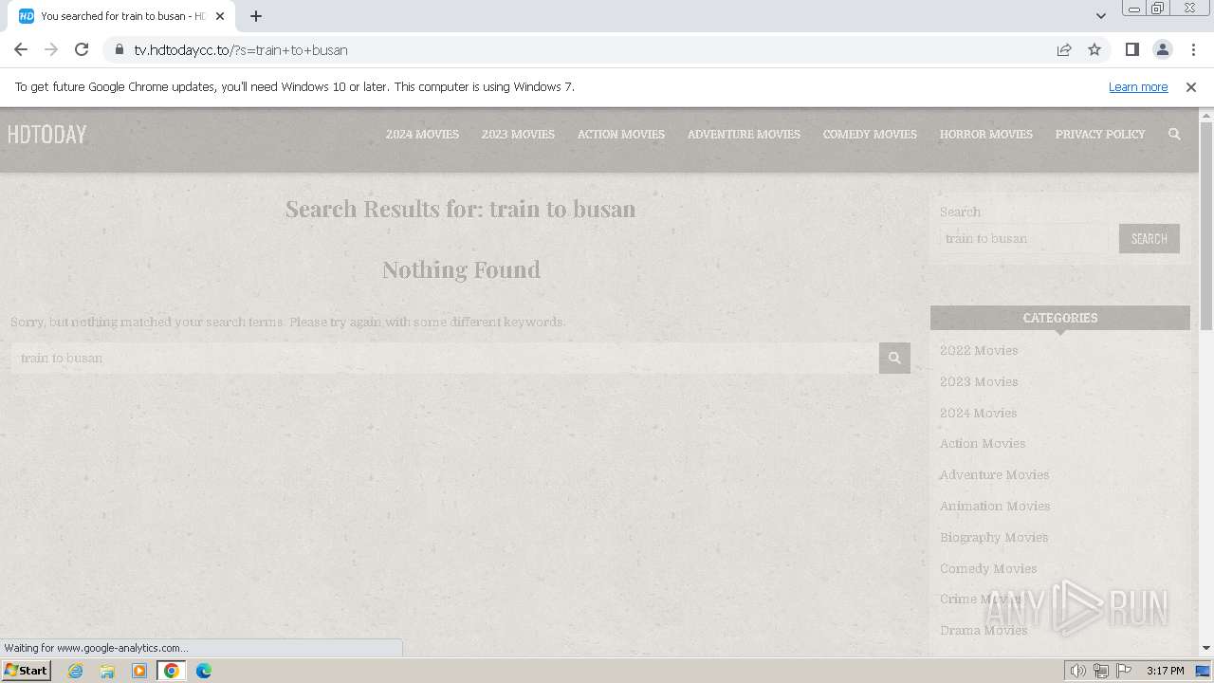Image resolution: width=1214 pixels, height=683 pixels.
Task: Open the Chrome profile menu
Action: point(1162,49)
